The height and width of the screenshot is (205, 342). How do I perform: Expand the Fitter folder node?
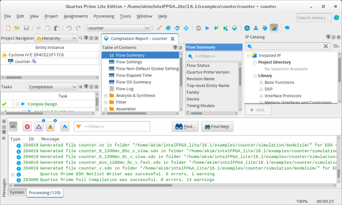click(x=106, y=102)
